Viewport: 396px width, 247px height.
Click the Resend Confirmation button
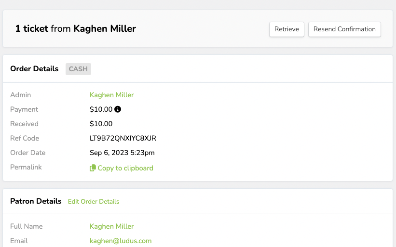[344, 29]
